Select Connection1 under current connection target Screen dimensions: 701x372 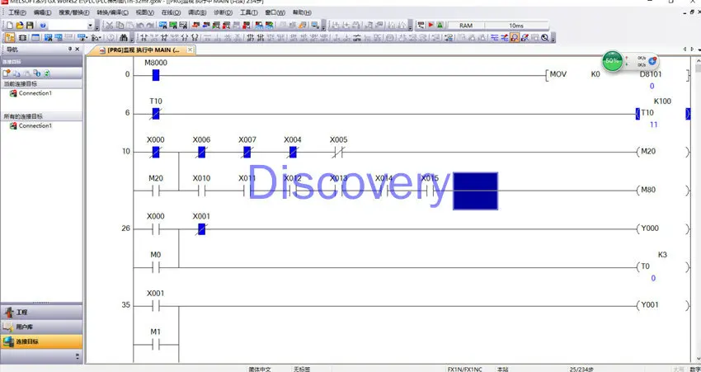click(35, 93)
